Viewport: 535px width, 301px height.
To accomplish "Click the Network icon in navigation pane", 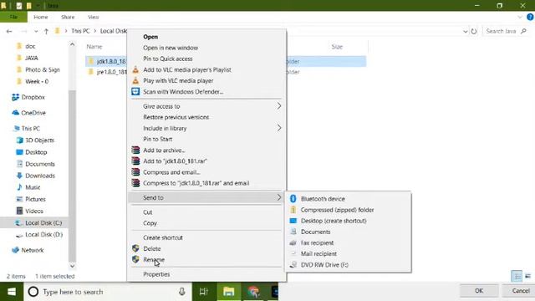I will 15,250.
